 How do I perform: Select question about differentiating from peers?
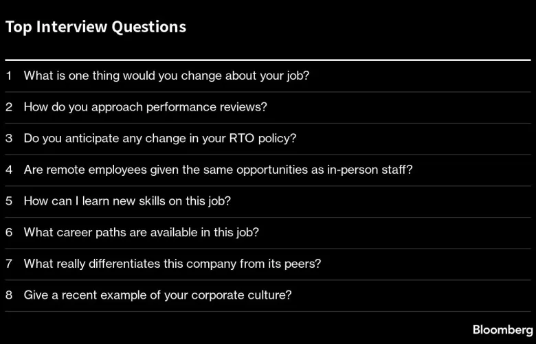(x=172, y=264)
